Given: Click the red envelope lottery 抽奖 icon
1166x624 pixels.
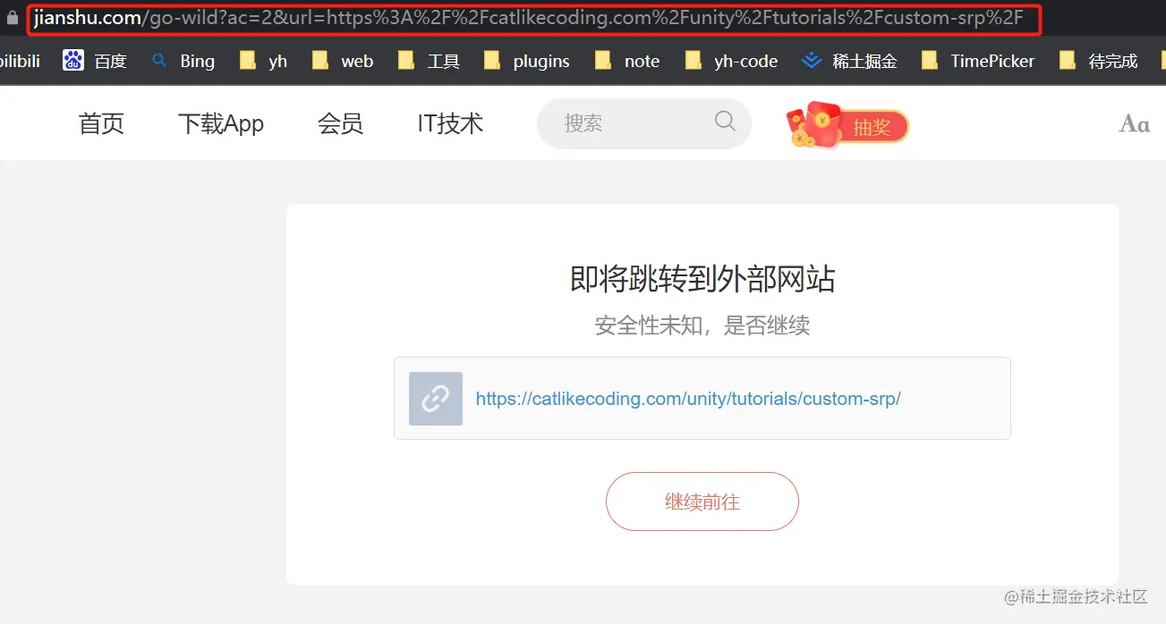Looking at the screenshot, I should (845, 125).
